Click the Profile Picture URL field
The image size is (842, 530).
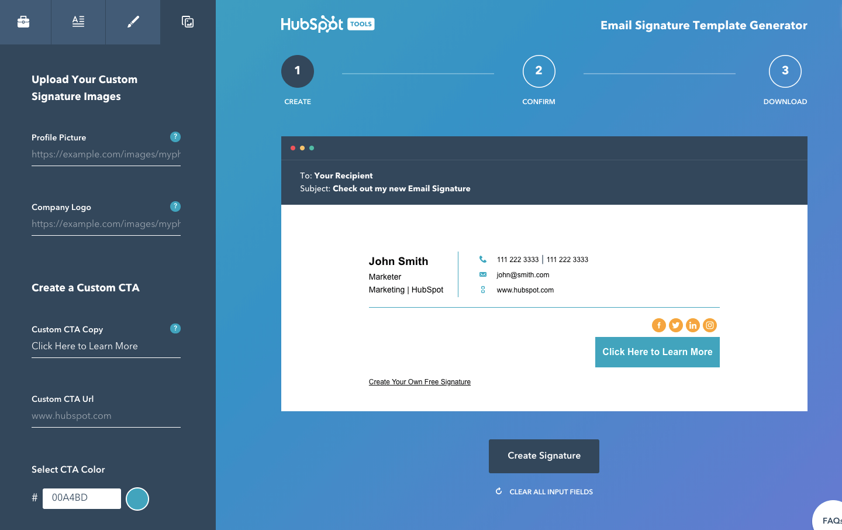[x=106, y=154]
